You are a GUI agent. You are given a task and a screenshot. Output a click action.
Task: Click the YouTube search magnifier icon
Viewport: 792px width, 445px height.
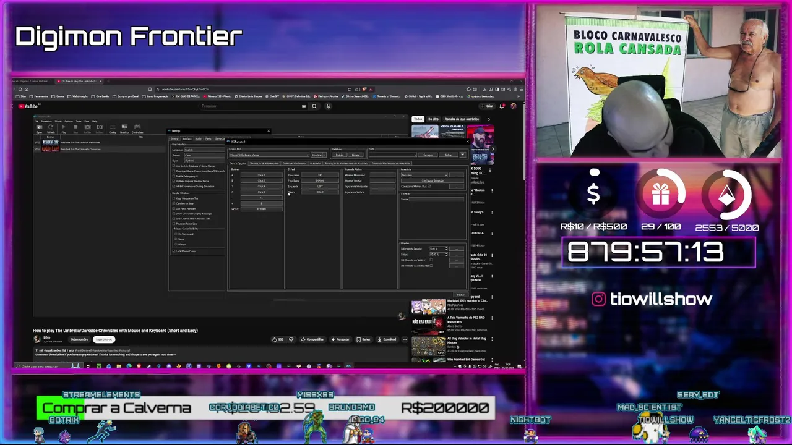pos(314,106)
